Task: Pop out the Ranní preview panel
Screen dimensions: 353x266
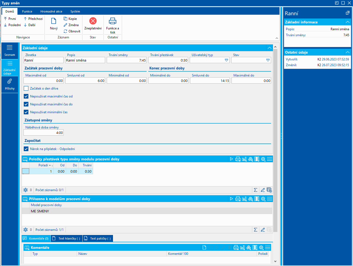Action: click(x=348, y=13)
